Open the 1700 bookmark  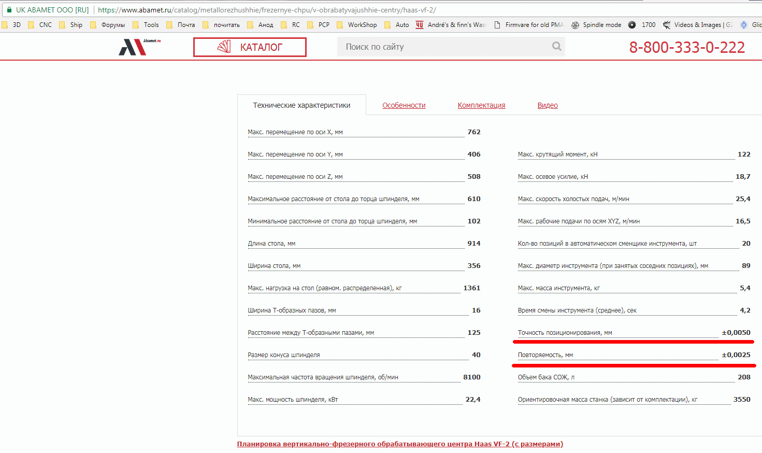click(x=642, y=25)
